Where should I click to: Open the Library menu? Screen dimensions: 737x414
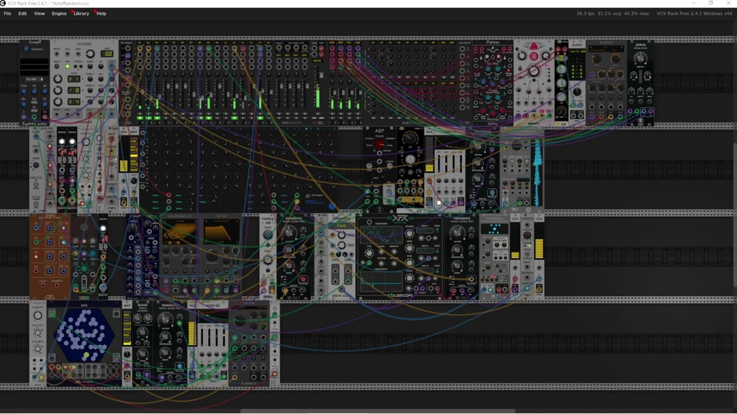81,13
